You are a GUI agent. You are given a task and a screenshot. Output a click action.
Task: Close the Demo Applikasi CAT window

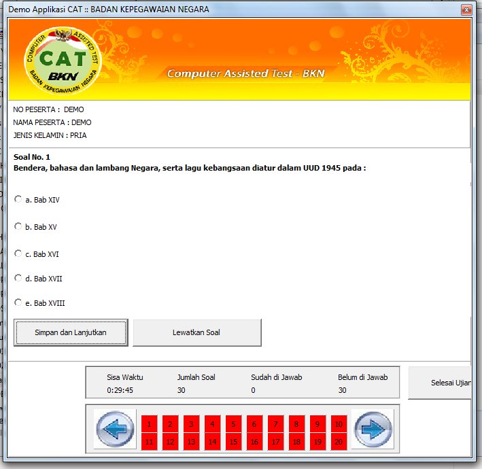tap(466, 10)
